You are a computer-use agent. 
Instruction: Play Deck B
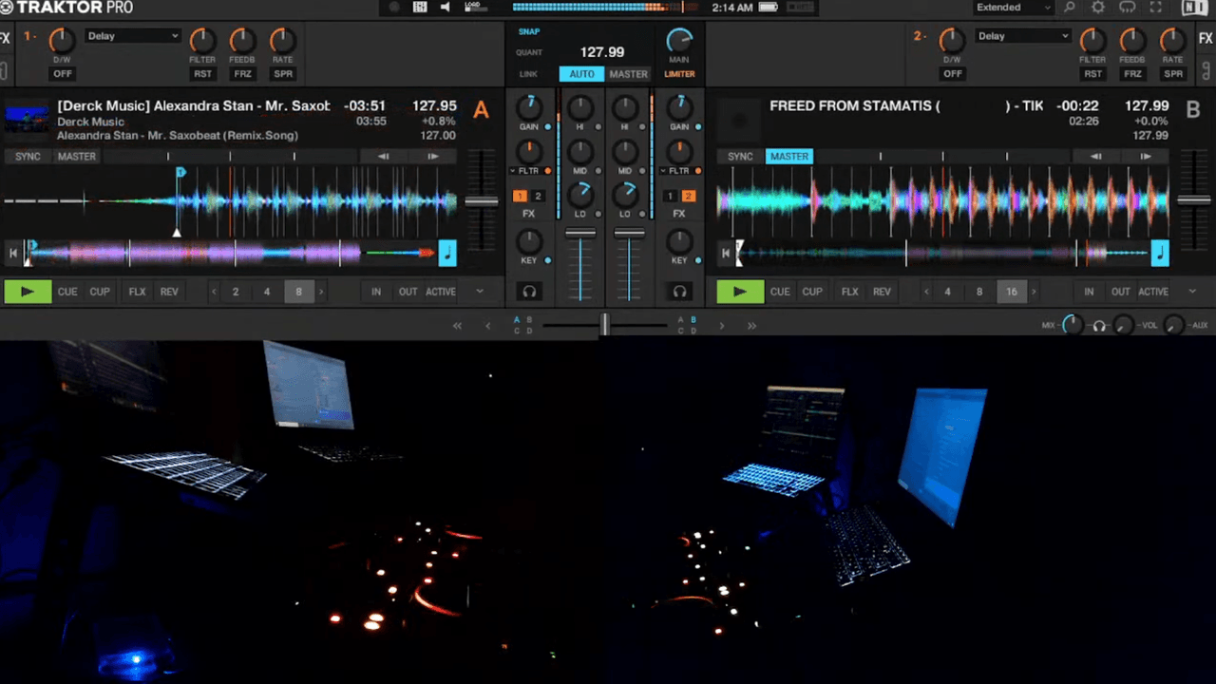pyautogui.click(x=740, y=292)
